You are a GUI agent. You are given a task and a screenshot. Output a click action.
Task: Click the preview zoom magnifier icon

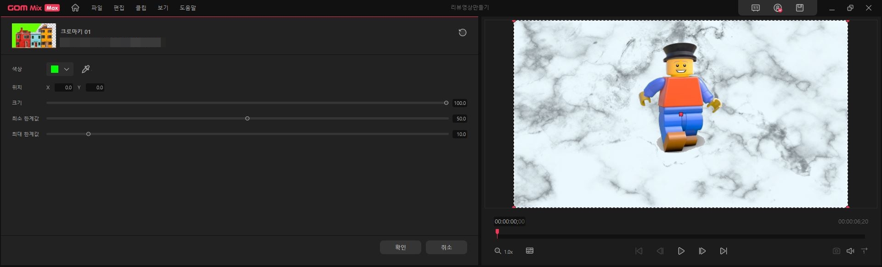coord(498,251)
